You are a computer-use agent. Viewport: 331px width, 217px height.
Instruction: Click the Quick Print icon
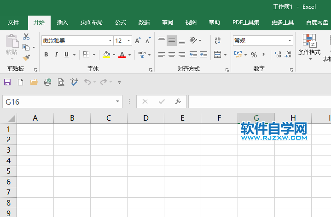coord(47,82)
